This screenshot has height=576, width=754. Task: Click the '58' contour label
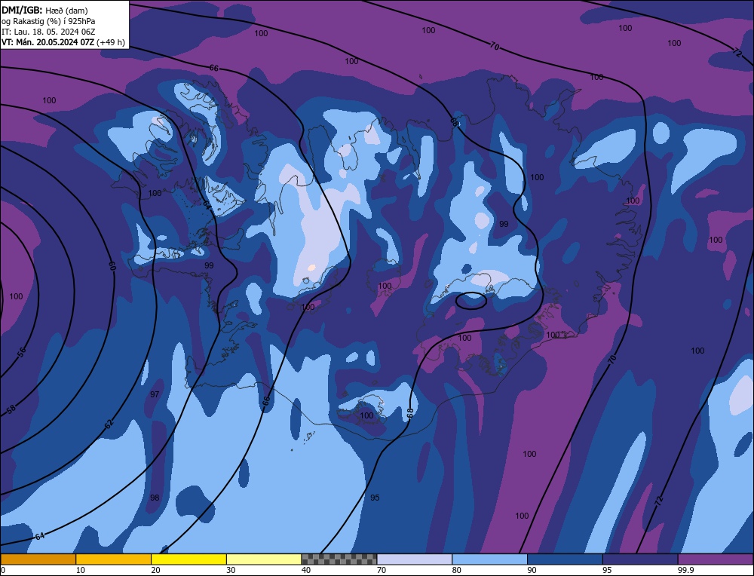[x=11, y=409]
